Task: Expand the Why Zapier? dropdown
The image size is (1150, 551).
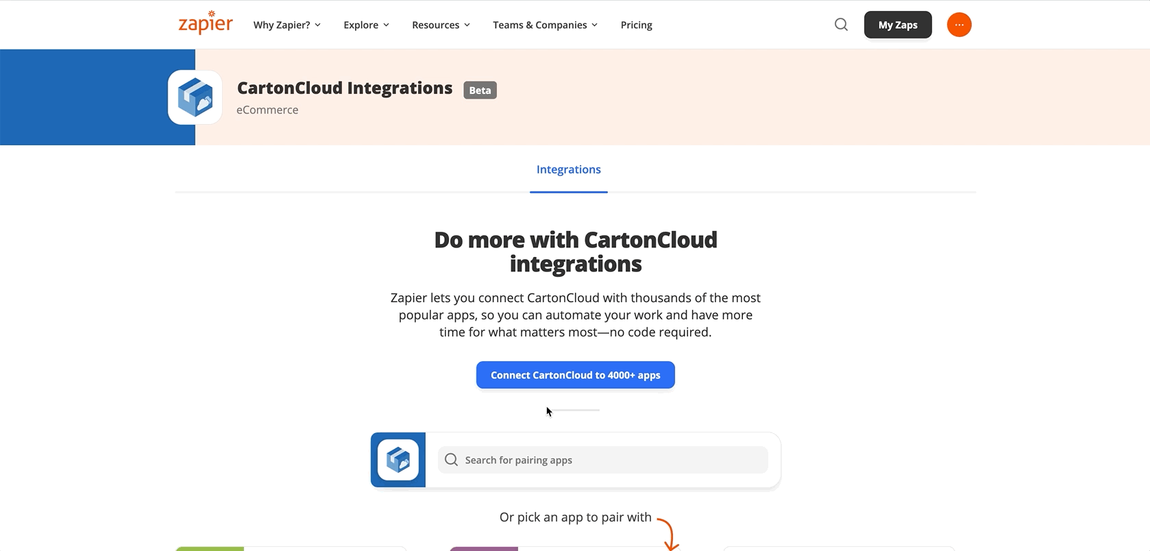Action: pyautogui.click(x=286, y=25)
